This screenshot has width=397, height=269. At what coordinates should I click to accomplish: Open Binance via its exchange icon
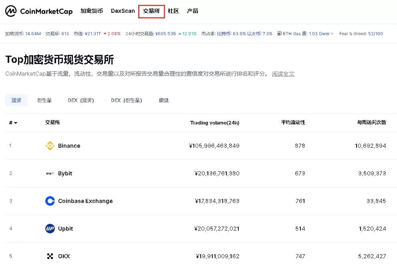coord(50,146)
